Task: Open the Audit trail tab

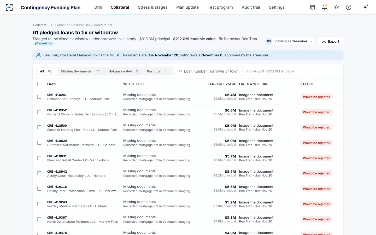Action: 251,7
